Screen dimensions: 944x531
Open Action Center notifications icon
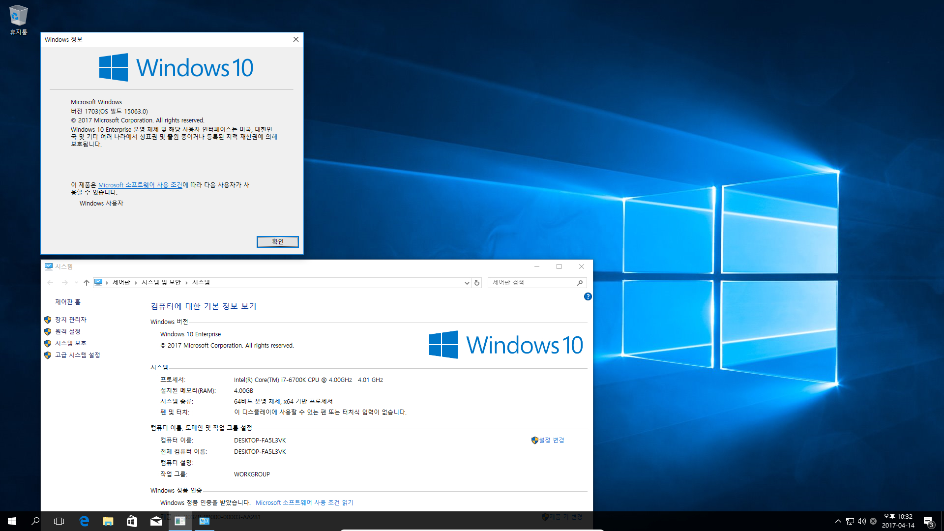(928, 521)
